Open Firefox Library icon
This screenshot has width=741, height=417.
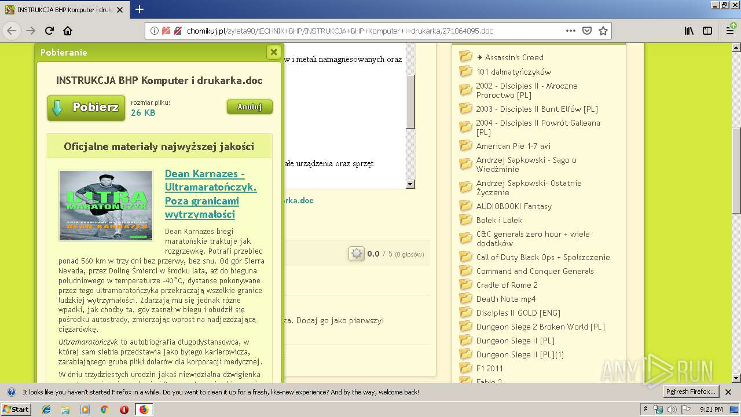coord(689,31)
